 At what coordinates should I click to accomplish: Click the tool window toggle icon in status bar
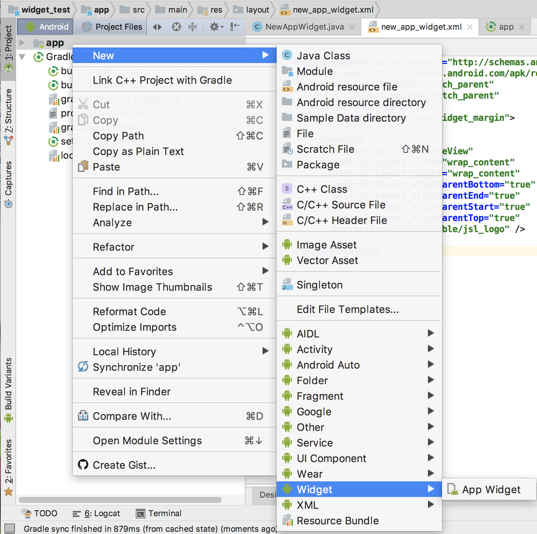9,528
